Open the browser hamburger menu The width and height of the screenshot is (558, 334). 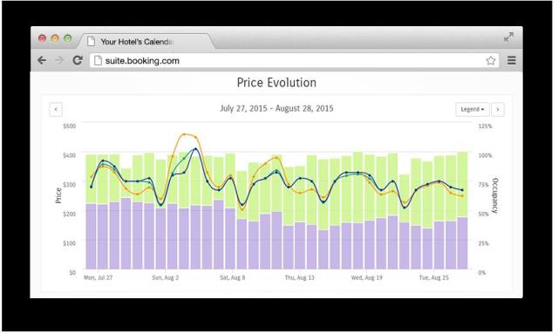point(512,60)
